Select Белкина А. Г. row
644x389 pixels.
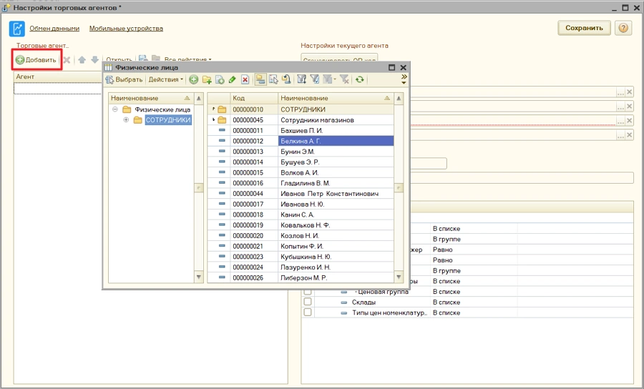pyautogui.click(x=301, y=141)
